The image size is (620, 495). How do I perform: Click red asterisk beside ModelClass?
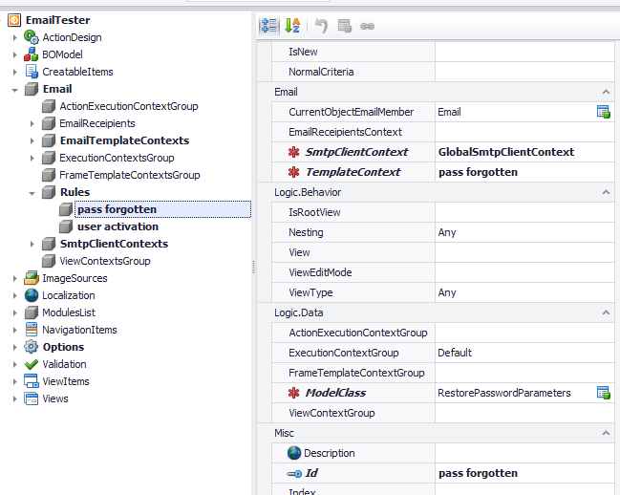294,393
